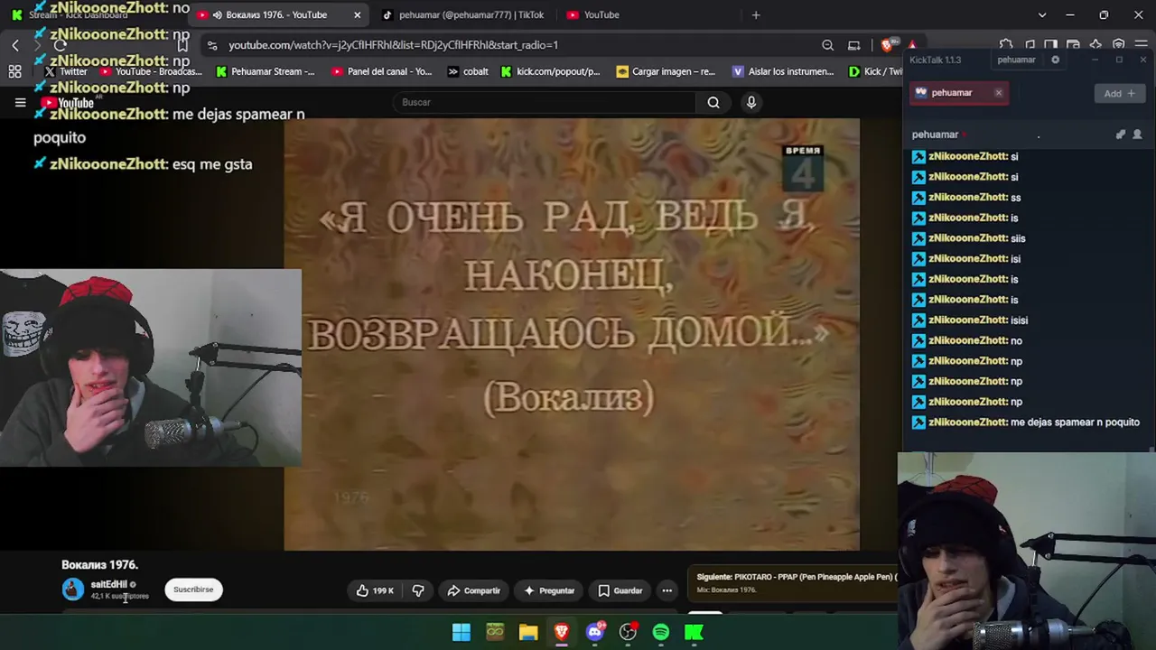Share the video via Compartir
This screenshot has width=1156, height=650.
pos(473,590)
